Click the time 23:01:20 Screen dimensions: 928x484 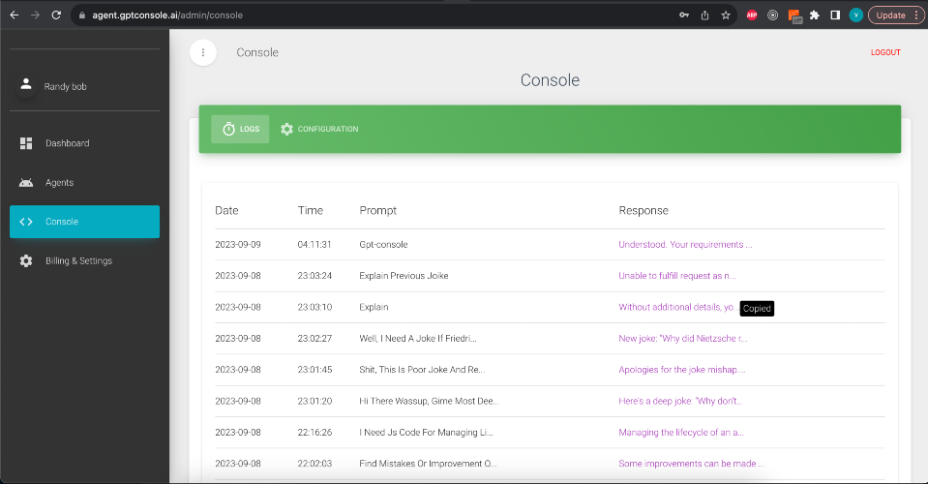(314, 401)
